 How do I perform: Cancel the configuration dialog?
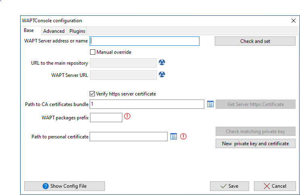pos(275,186)
